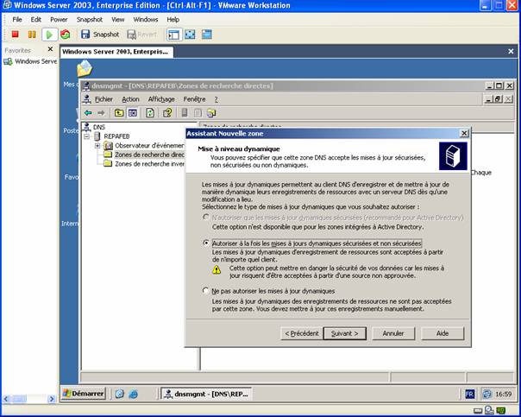Screen dimensions: 521x417
Task: Open the VMware Snapshot menu
Action: coord(90,20)
